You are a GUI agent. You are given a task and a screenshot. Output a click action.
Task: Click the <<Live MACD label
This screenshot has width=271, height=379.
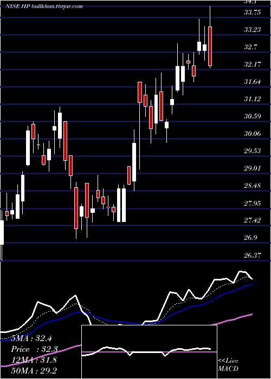pos(228,364)
